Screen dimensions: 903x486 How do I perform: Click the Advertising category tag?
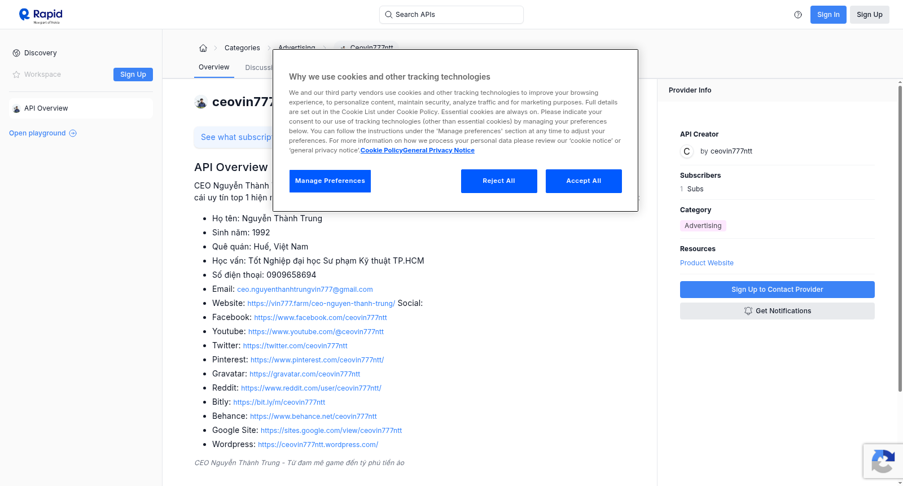(x=703, y=226)
